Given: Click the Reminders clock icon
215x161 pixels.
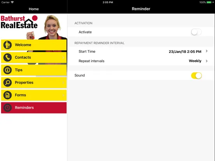Looking at the screenshot, I should coord(7,108).
